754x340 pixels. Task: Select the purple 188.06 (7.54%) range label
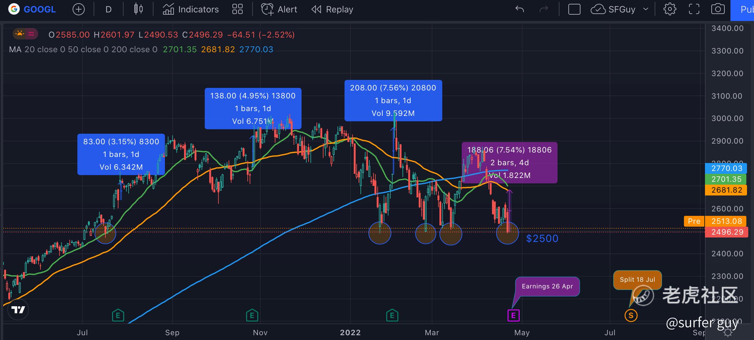coord(509,163)
